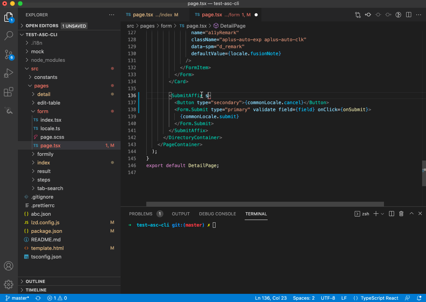The width and height of the screenshot is (426, 302).
Task: Switch to the OUTPUT panel tab
Action: tap(181, 214)
